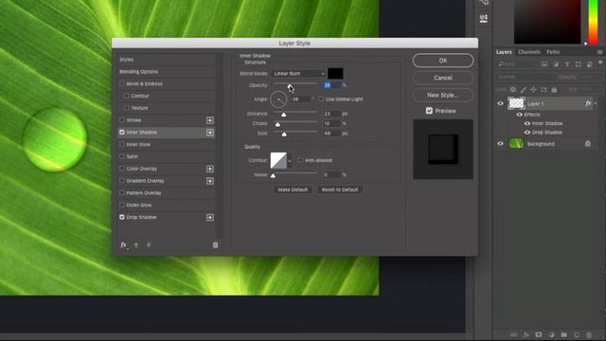Add another Drop Shadow with plus icon
This screenshot has height=341, width=606.
tap(210, 217)
